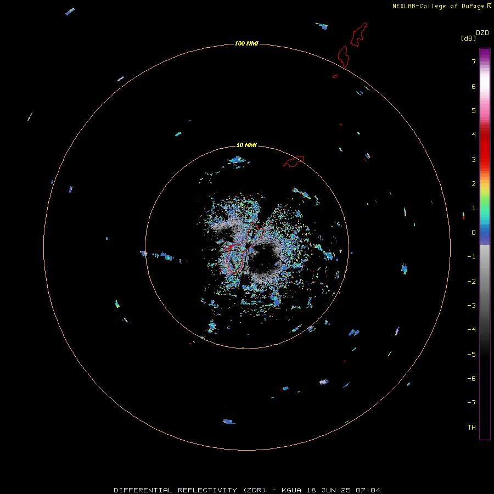Click the '-2' value on color scale
The height and width of the screenshot is (494, 494).
[471, 282]
